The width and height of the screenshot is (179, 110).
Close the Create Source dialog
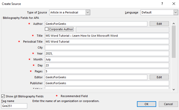pyautogui.click(x=174, y=4)
